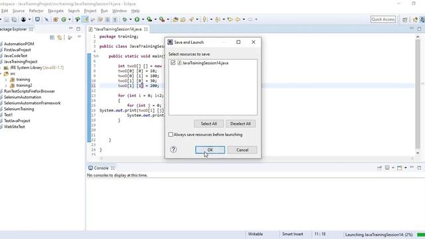Open the Back history dropdown arrow
The image size is (425, 239).
pyautogui.click(x=244, y=19)
